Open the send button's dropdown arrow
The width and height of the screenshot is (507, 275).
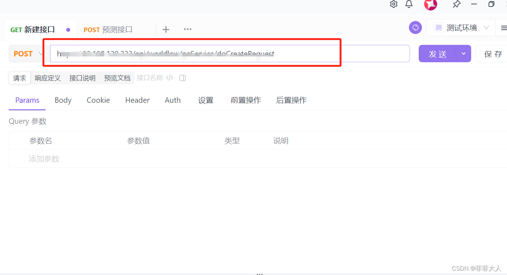click(463, 53)
